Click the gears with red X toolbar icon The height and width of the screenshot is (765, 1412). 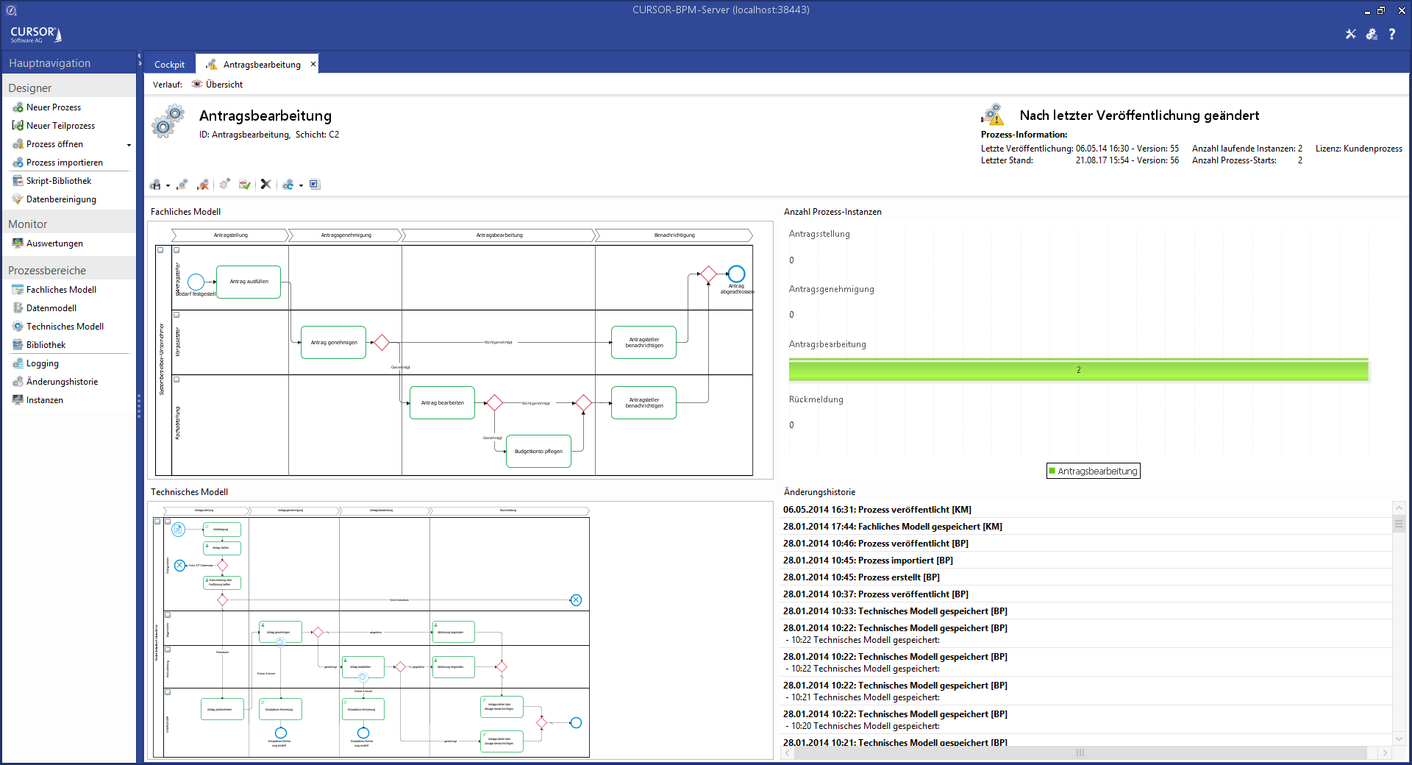[203, 185]
